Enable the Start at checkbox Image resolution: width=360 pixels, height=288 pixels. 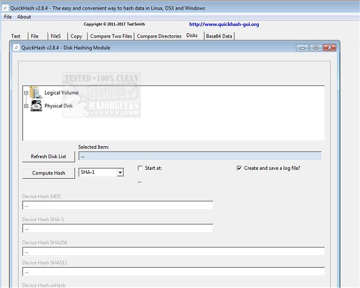point(140,168)
